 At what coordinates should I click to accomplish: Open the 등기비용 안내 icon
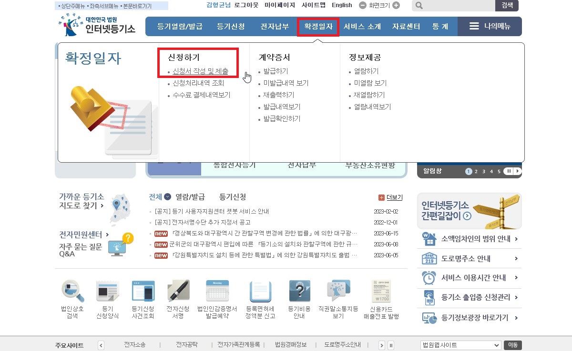click(x=299, y=291)
